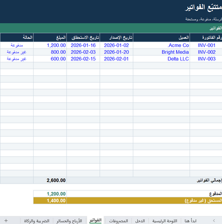Select due date 2026-02-03
This screenshot has width=222, height=224.
click(x=83, y=52)
